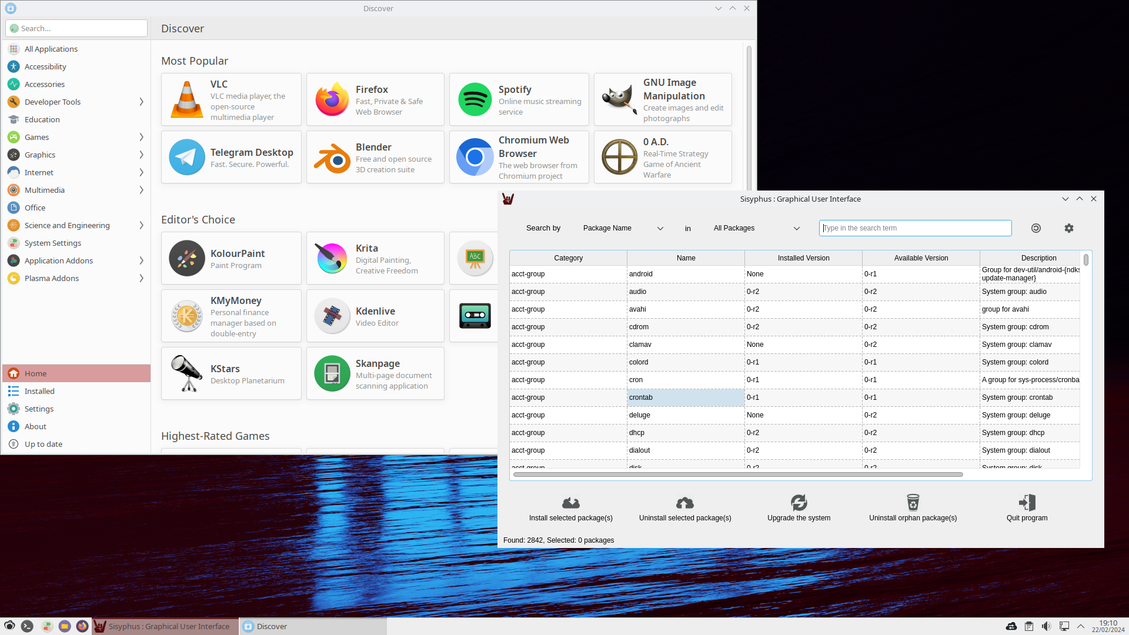The width and height of the screenshot is (1129, 635).
Task: Install selected package(s) in Sisyphus
Action: coord(570,509)
